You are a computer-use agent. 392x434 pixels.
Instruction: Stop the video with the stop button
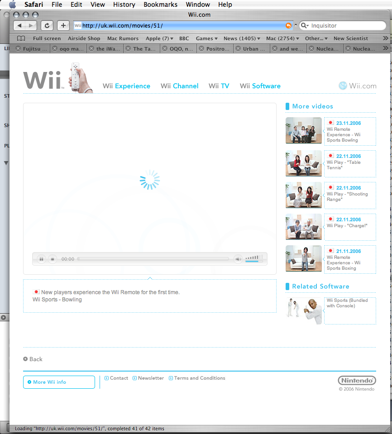point(53,259)
